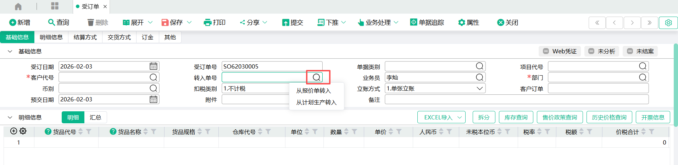Open the 立账方式 dropdown
Image resolution: width=678 pixels, height=165 pixels.
coord(479,88)
